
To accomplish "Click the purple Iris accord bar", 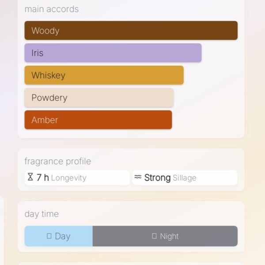I will pos(113,53).
